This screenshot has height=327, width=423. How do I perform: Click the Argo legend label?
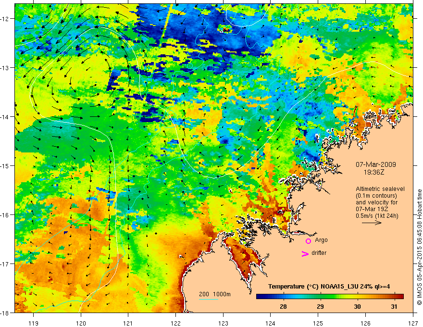tap(321, 240)
